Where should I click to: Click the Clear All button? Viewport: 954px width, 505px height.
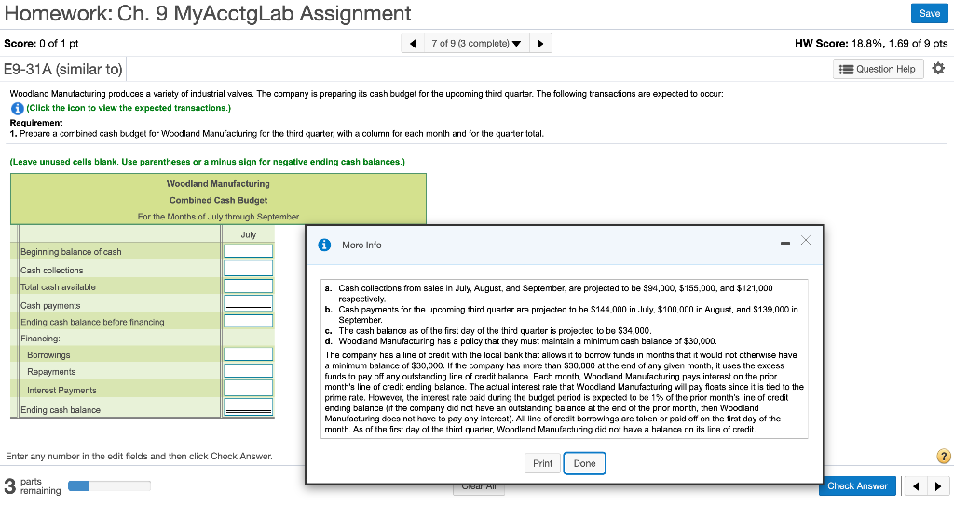pos(479,488)
